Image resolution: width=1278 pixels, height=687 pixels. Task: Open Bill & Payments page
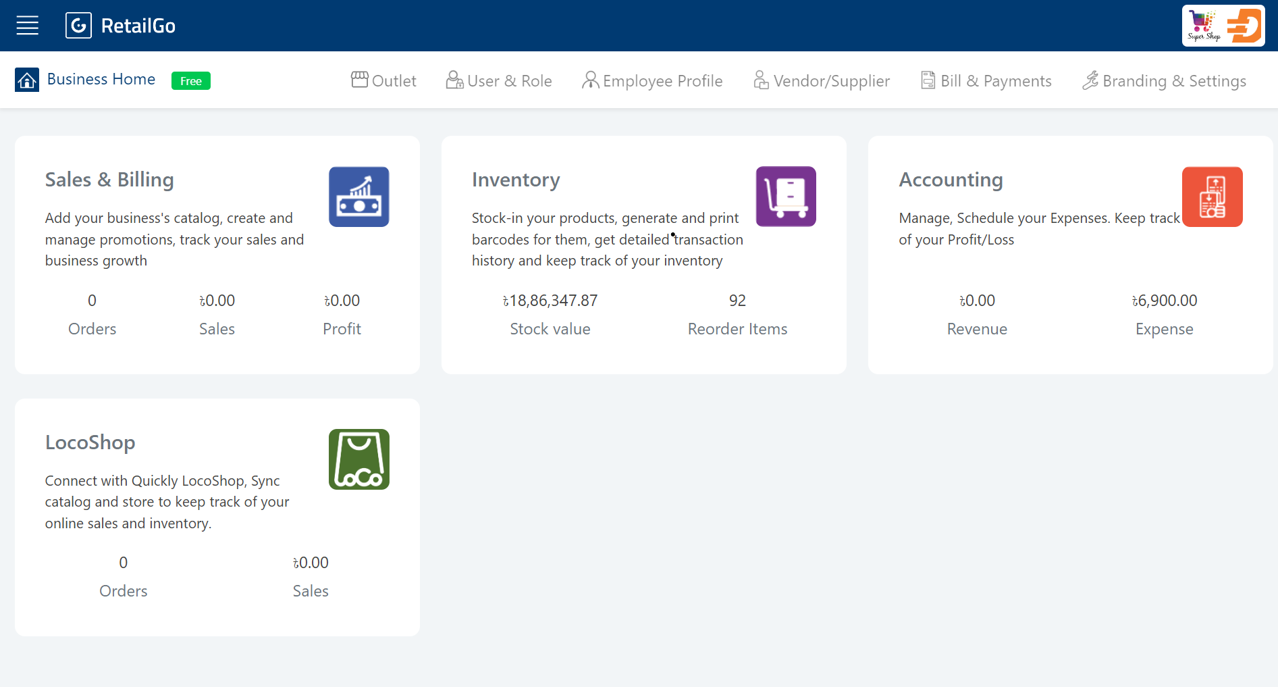pos(986,81)
